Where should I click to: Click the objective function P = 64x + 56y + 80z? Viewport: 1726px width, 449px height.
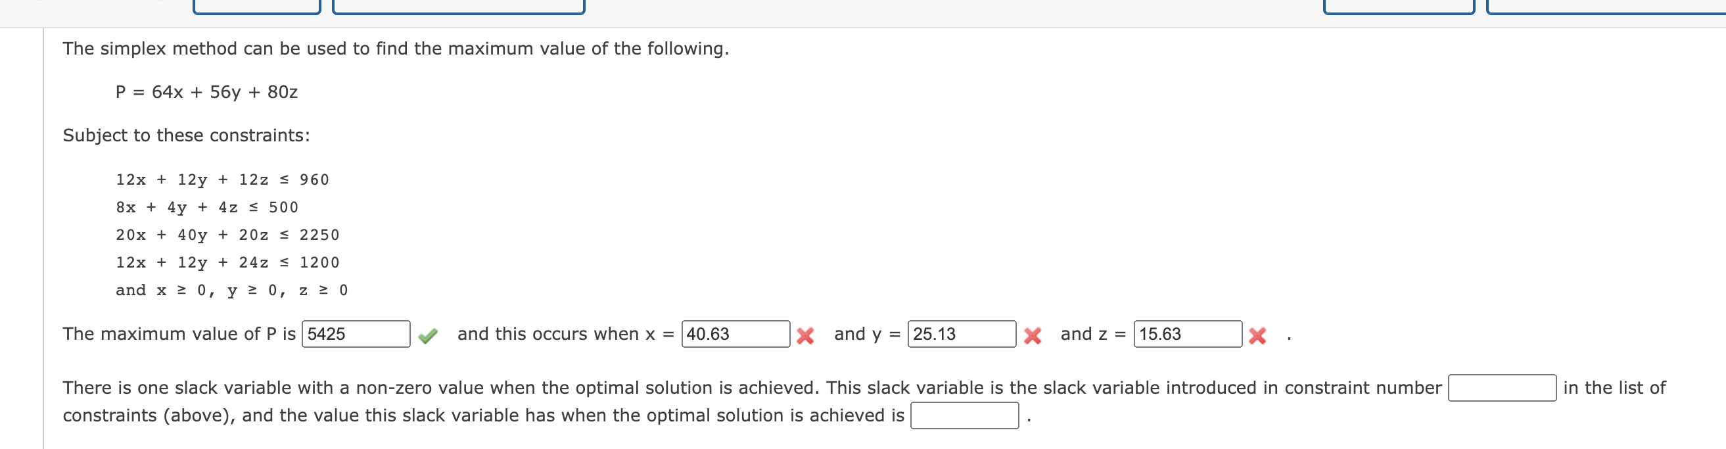coord(208,92)
